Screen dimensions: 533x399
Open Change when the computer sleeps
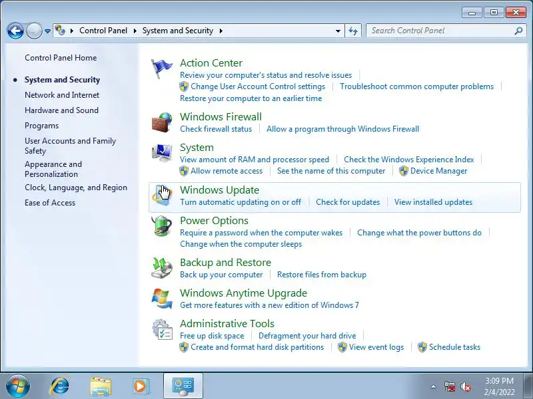pos(241,244)
